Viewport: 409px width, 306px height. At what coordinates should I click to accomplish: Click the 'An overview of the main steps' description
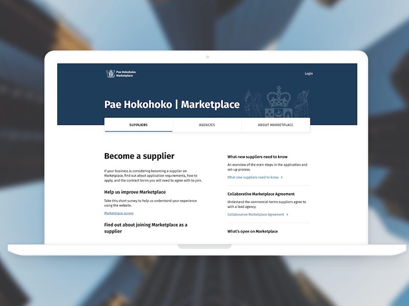coord(267,167)
